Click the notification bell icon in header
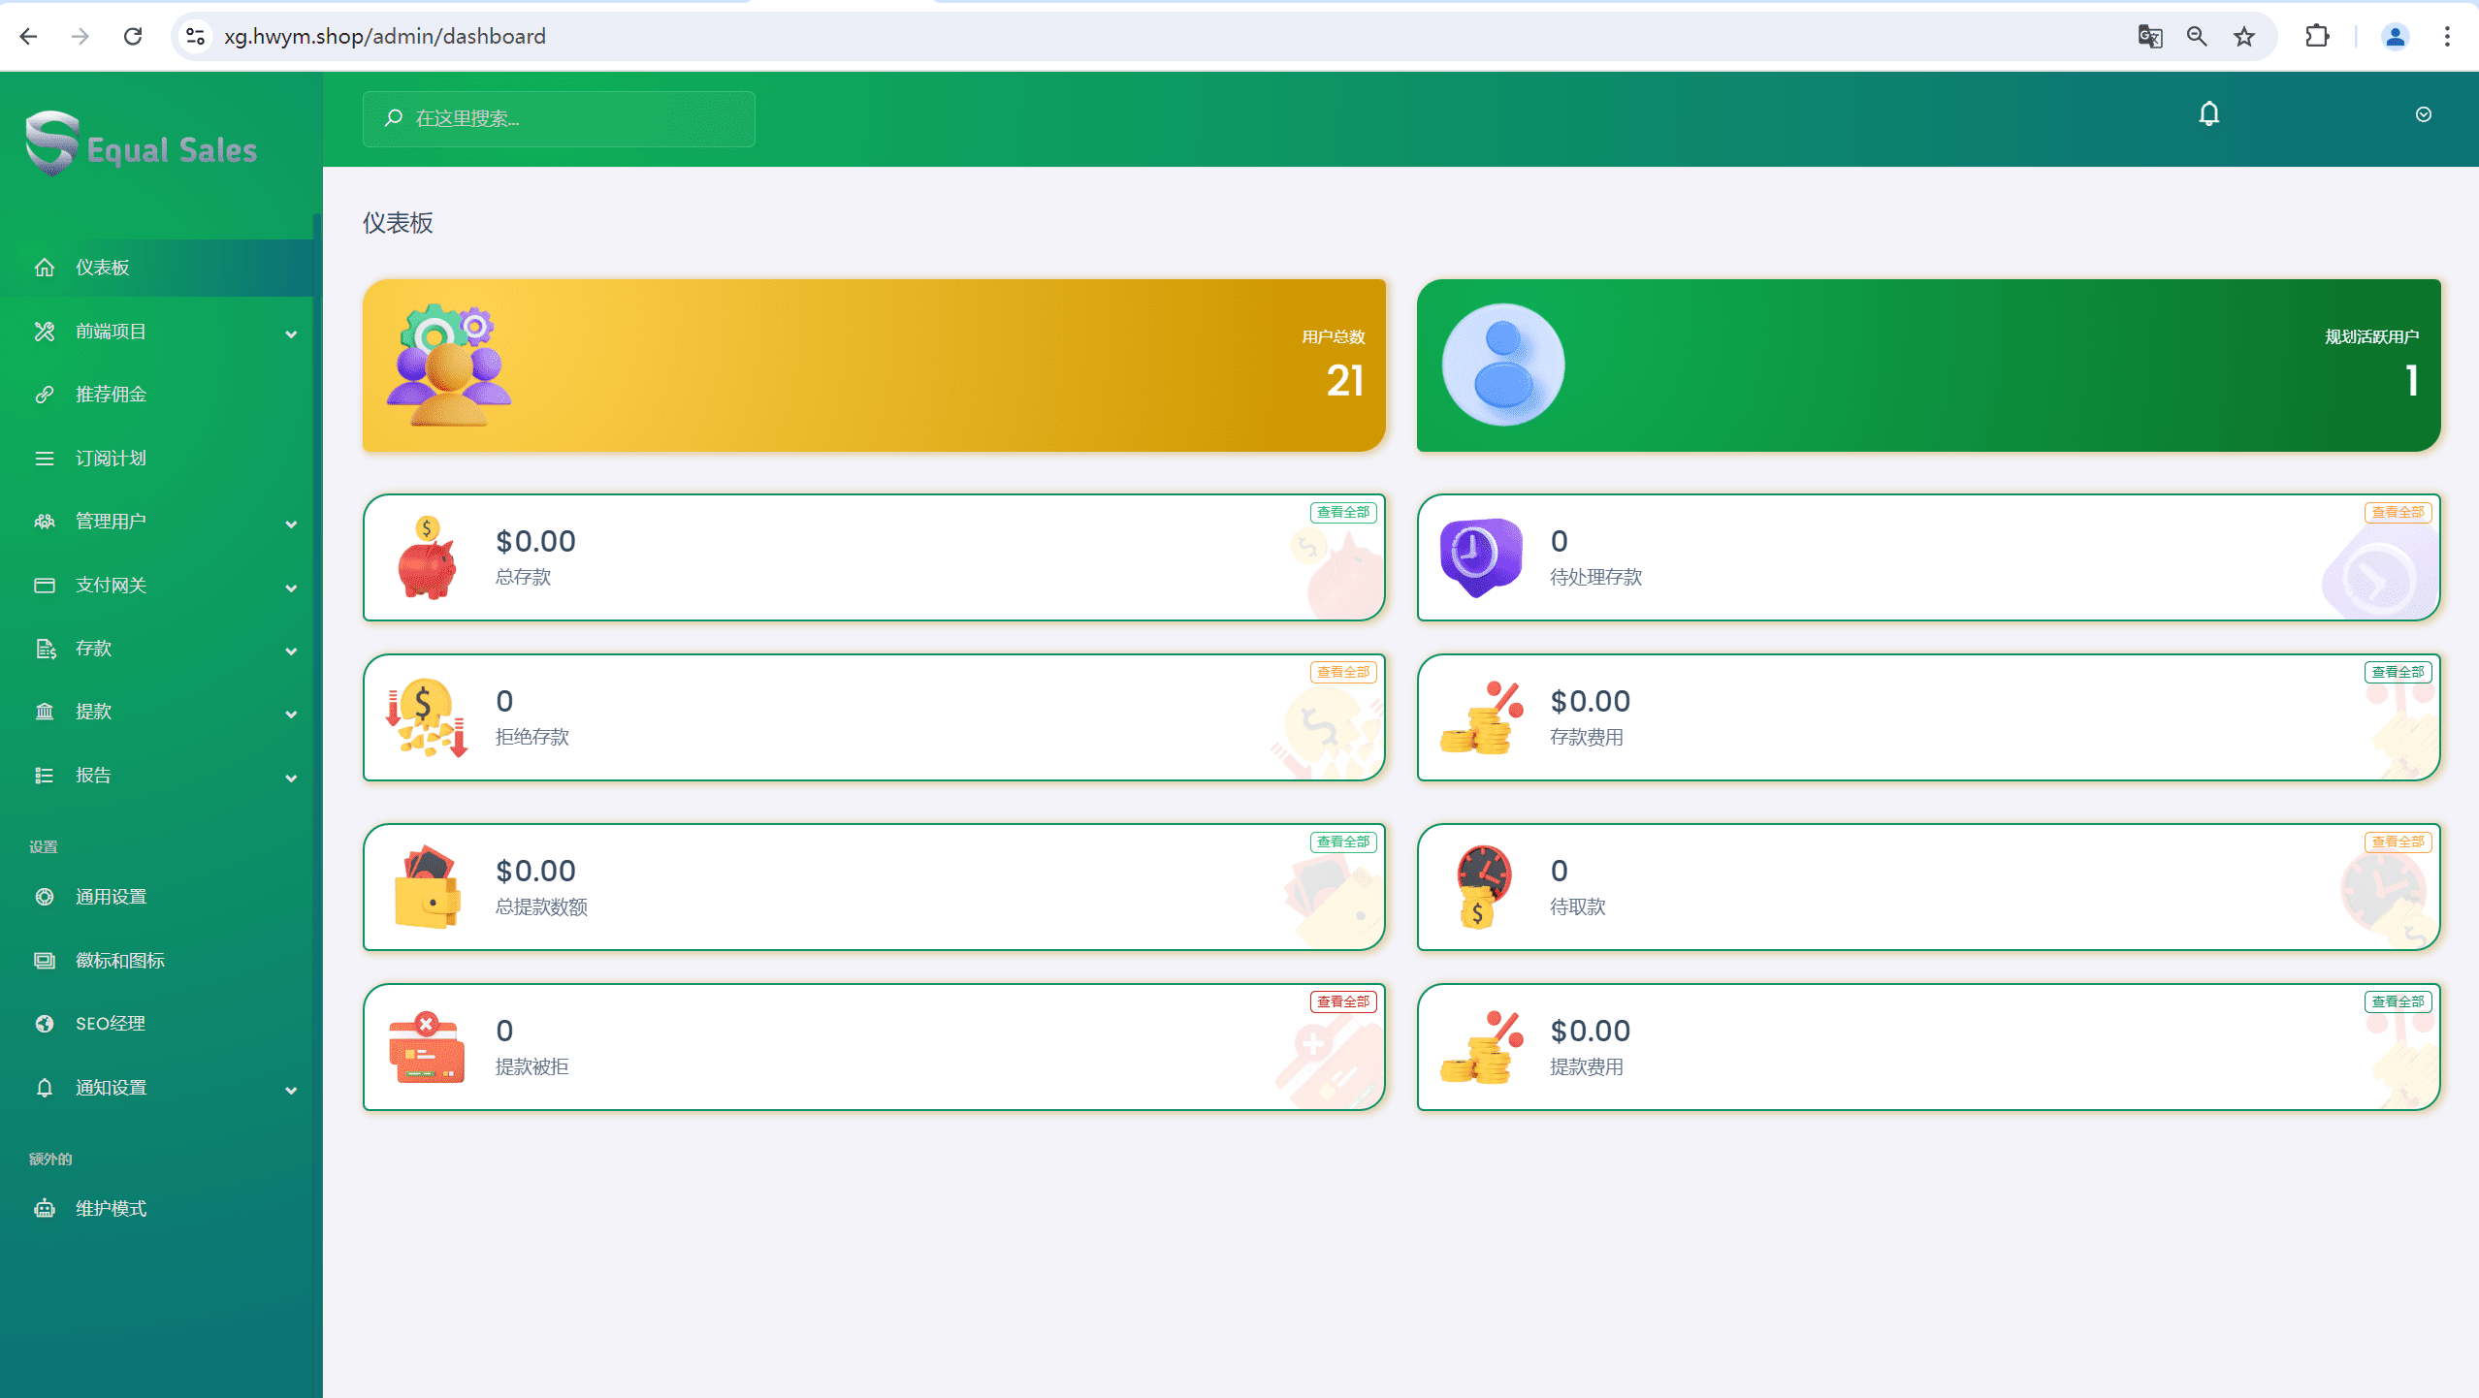2479x1398 pixels. [x=2208, y=114]
